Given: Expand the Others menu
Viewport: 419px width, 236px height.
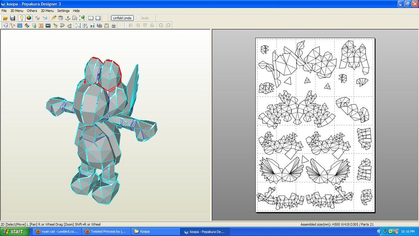Looking at the screenshot, I should pyautogui.click(x=32, y=11).
